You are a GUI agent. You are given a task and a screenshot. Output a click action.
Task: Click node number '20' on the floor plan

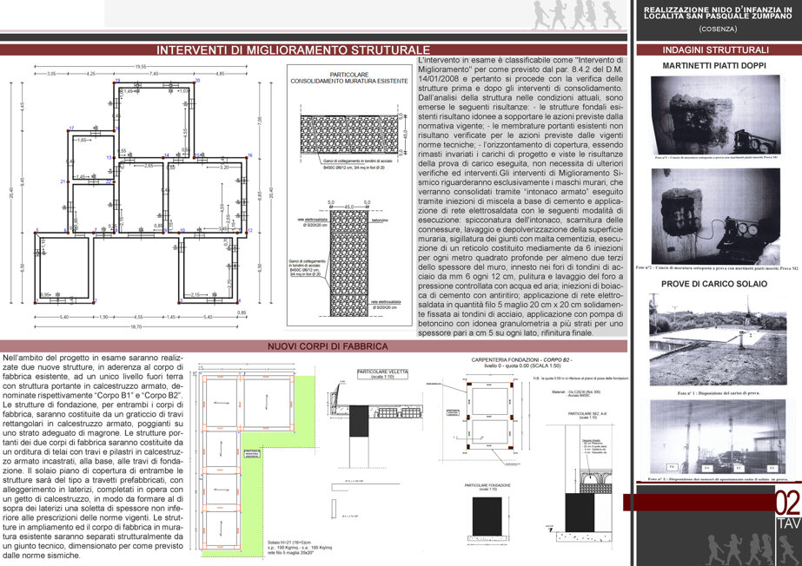(x=197, y=81)
